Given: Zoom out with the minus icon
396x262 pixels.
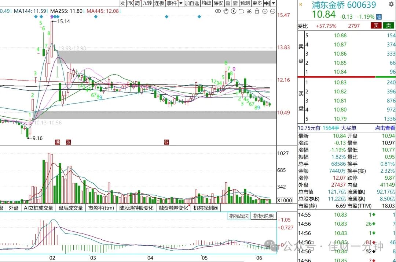Looking at the screenshot, I should tap(273, 11).
